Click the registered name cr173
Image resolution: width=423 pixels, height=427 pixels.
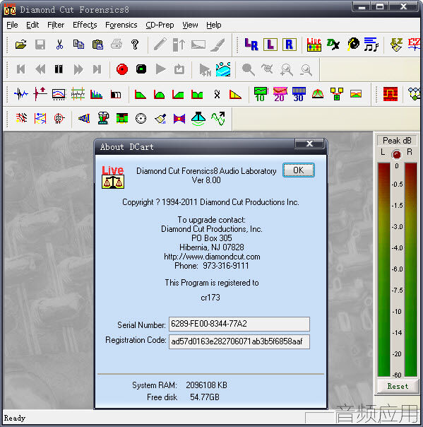click(x=210, y=298)
